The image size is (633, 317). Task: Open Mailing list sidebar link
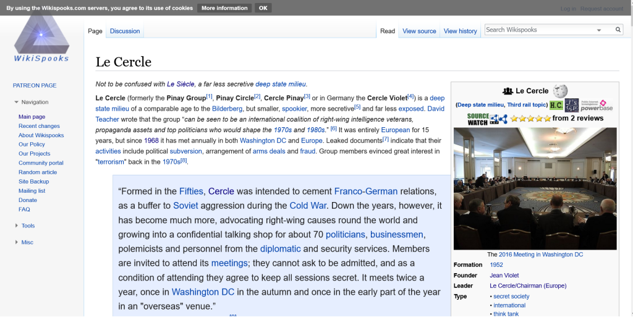pyautogui.click(x=32, y=191)
